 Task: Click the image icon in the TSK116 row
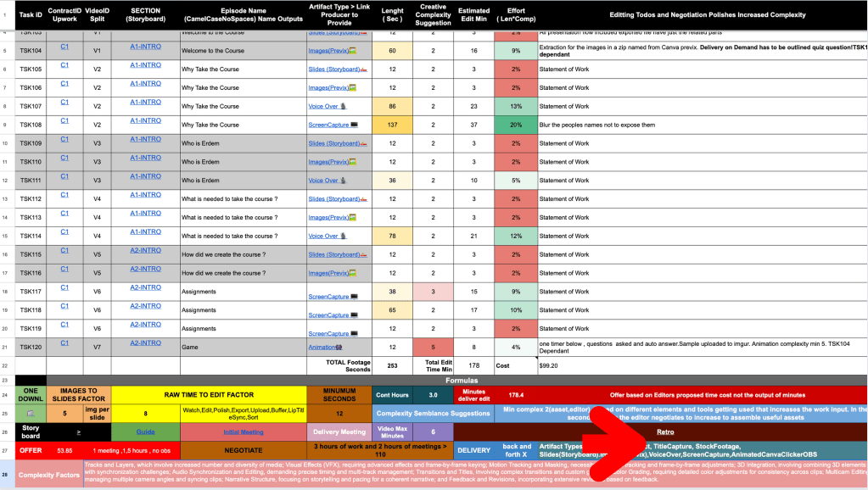(x=353, y=273)
